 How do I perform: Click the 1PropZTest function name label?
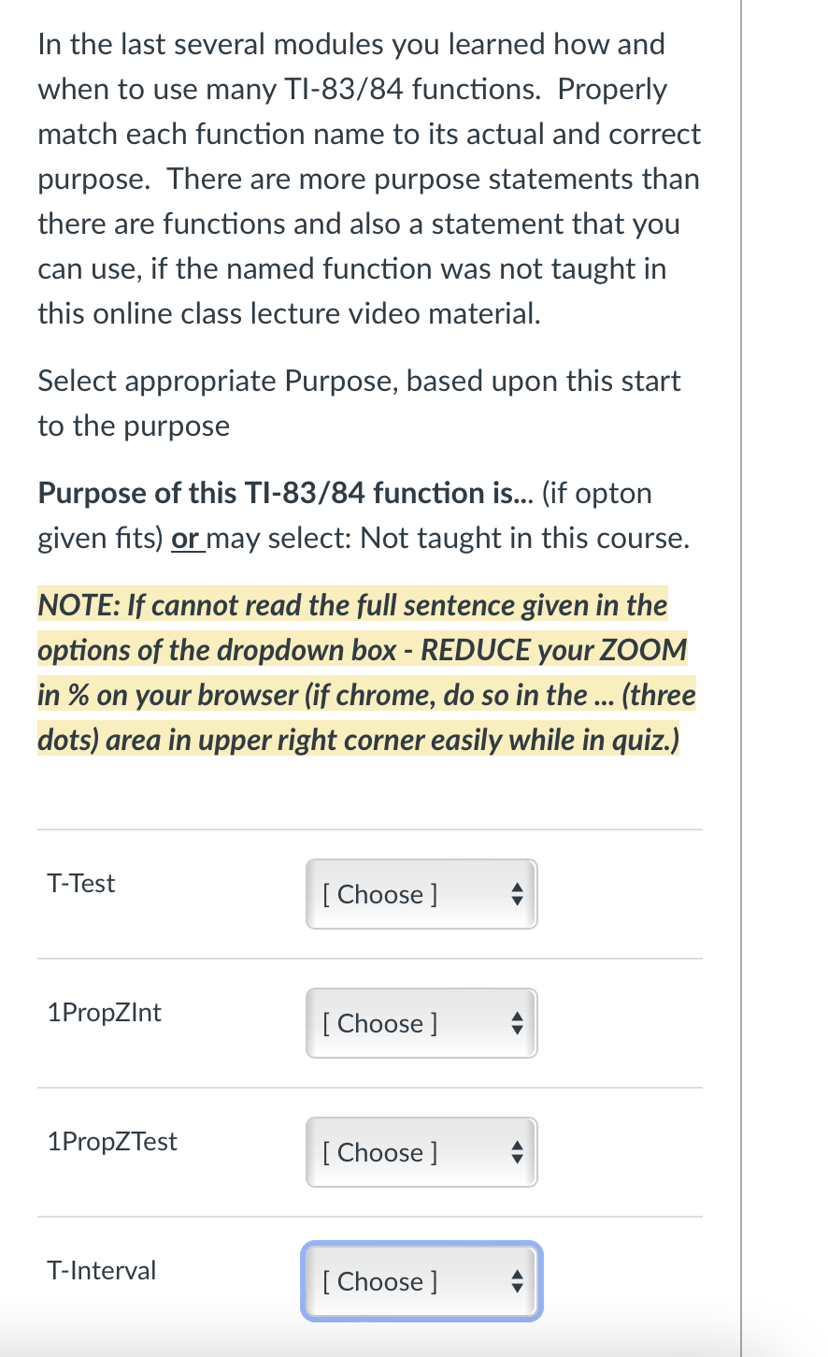point(112,1141)
